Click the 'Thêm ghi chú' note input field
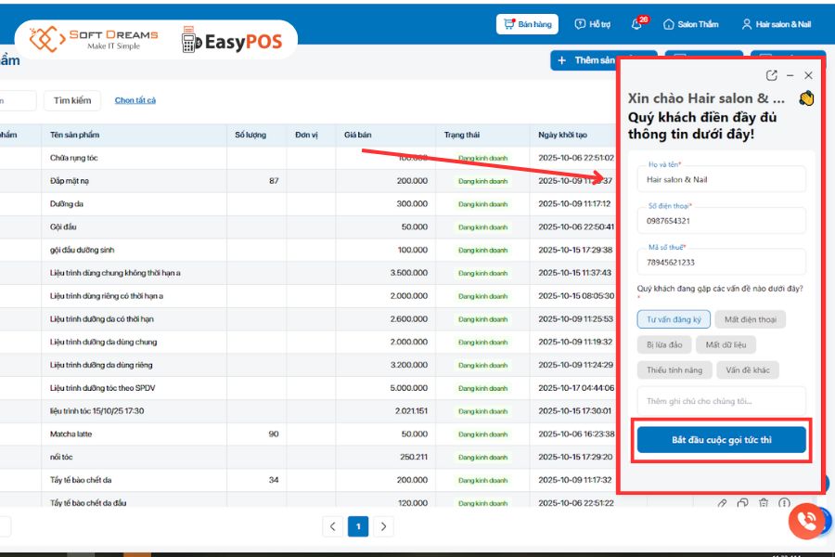This screenshot has height=557, width=835. 721,401
